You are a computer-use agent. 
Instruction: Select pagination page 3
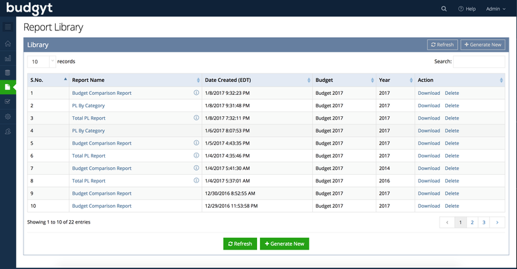[484, 222]
